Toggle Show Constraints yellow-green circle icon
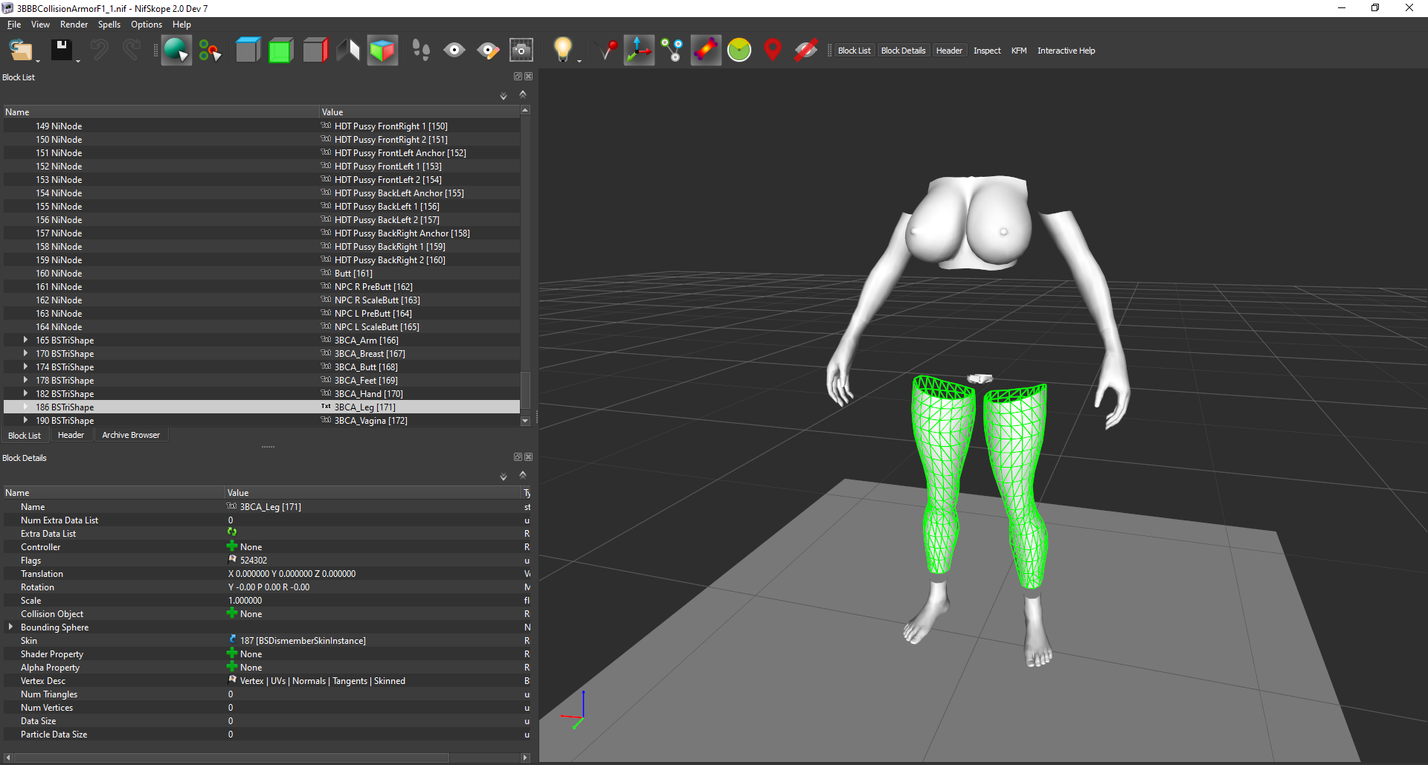Screen dimensions: 1428x765 click(739, 51)
